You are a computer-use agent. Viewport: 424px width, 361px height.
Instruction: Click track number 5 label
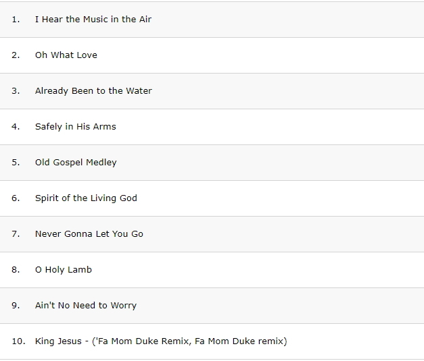coord(16,163)
